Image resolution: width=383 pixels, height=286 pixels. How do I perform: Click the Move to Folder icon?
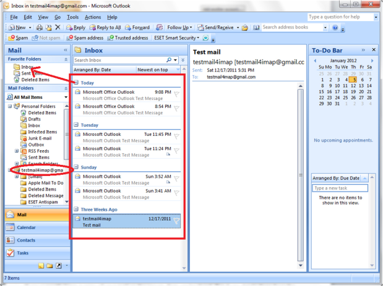coord(49,28)
